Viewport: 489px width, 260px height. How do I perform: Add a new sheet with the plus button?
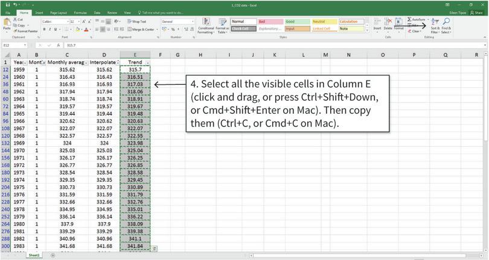tap(53, 255)
